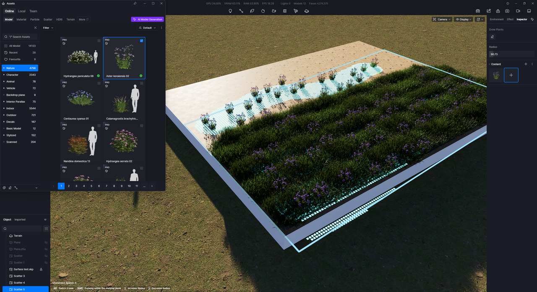Viewport: 537px width, 292px height.
Task: Click the path tool icon in toolbar
Action: [241, 11]
